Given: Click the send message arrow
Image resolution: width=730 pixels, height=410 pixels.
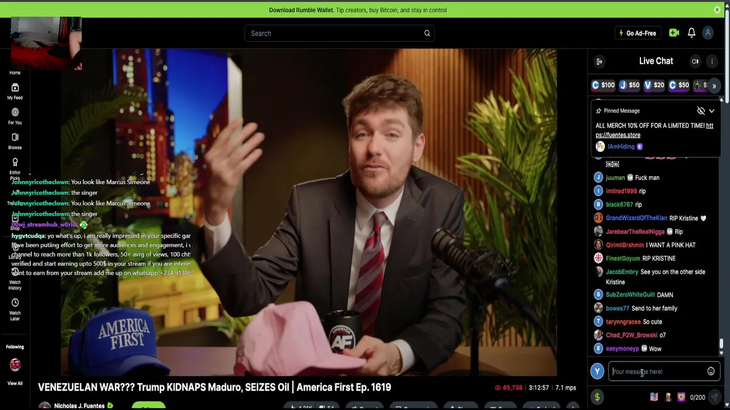Looking at the screenshot, I should click(714, 397).
